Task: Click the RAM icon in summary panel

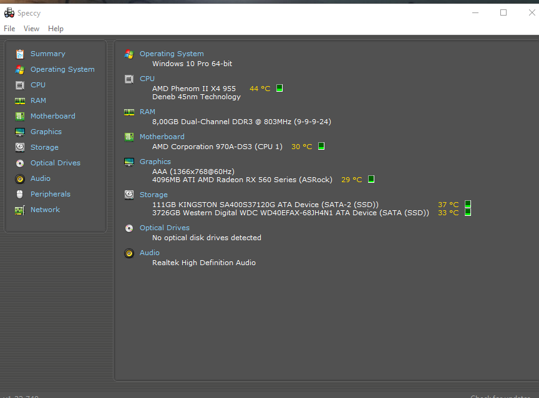Action: (129, 112)
